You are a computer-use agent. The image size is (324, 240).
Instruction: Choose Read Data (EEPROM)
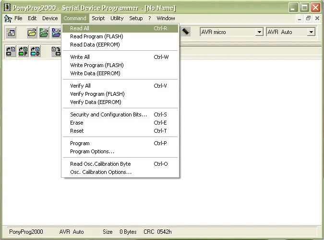(120, 45)
